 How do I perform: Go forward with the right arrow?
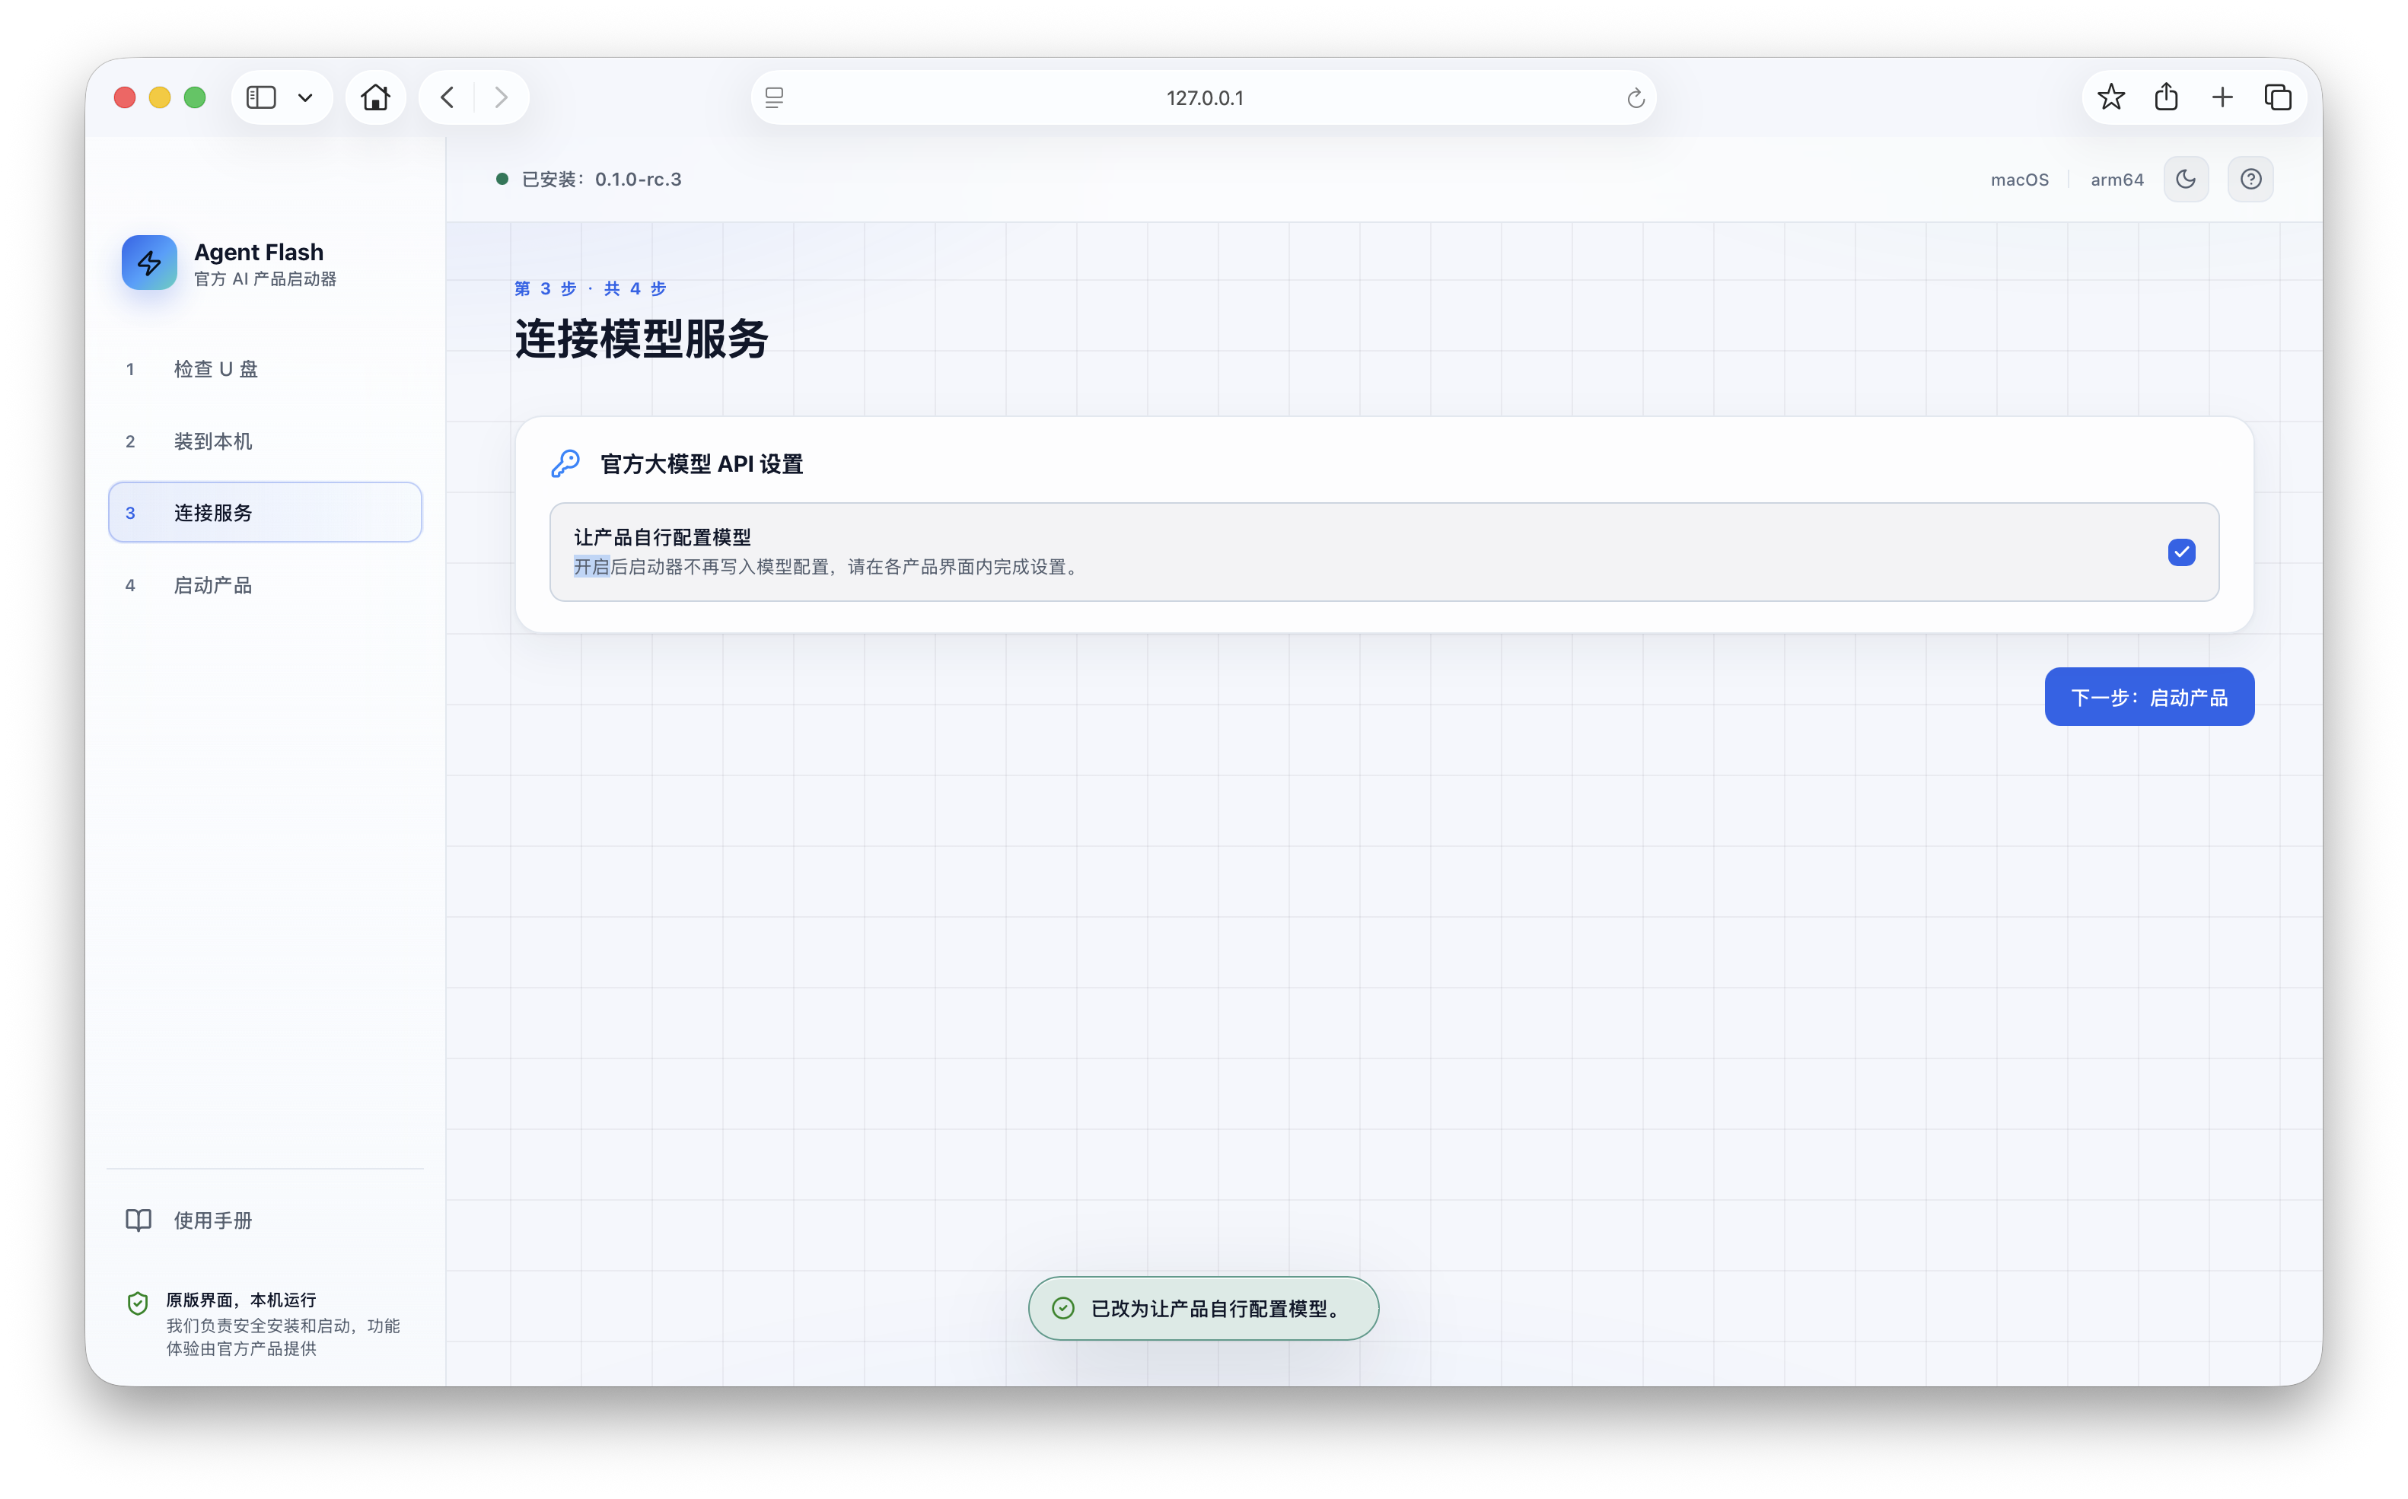[501, 97]
